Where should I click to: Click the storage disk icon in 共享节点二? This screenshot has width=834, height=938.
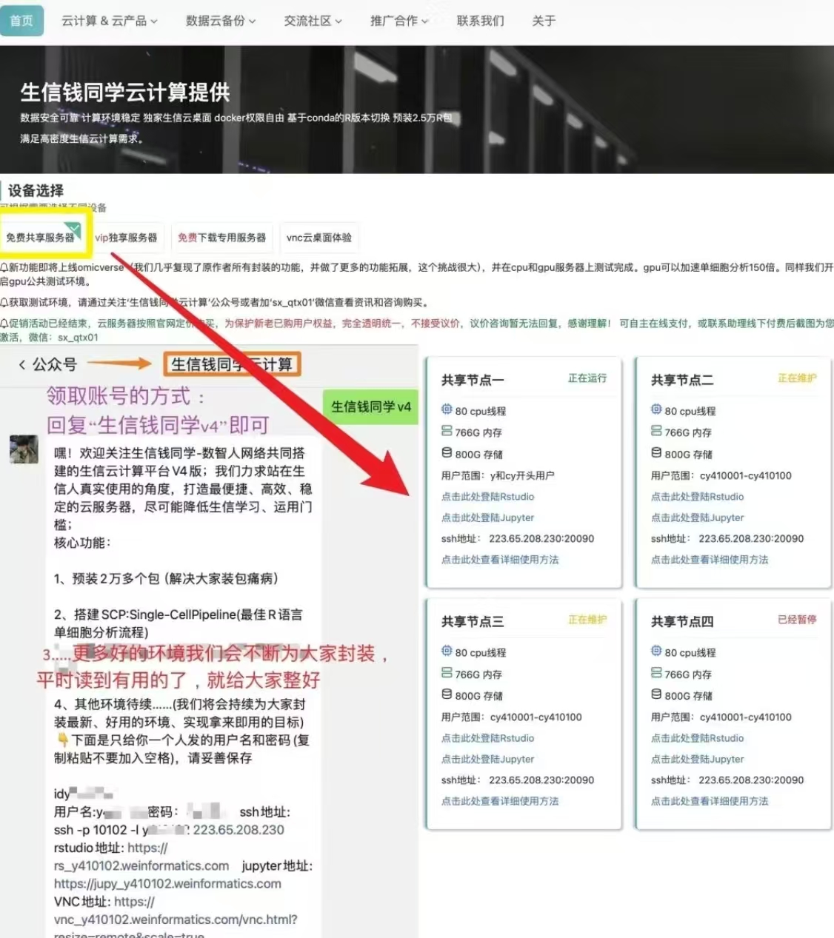[656, 452]
